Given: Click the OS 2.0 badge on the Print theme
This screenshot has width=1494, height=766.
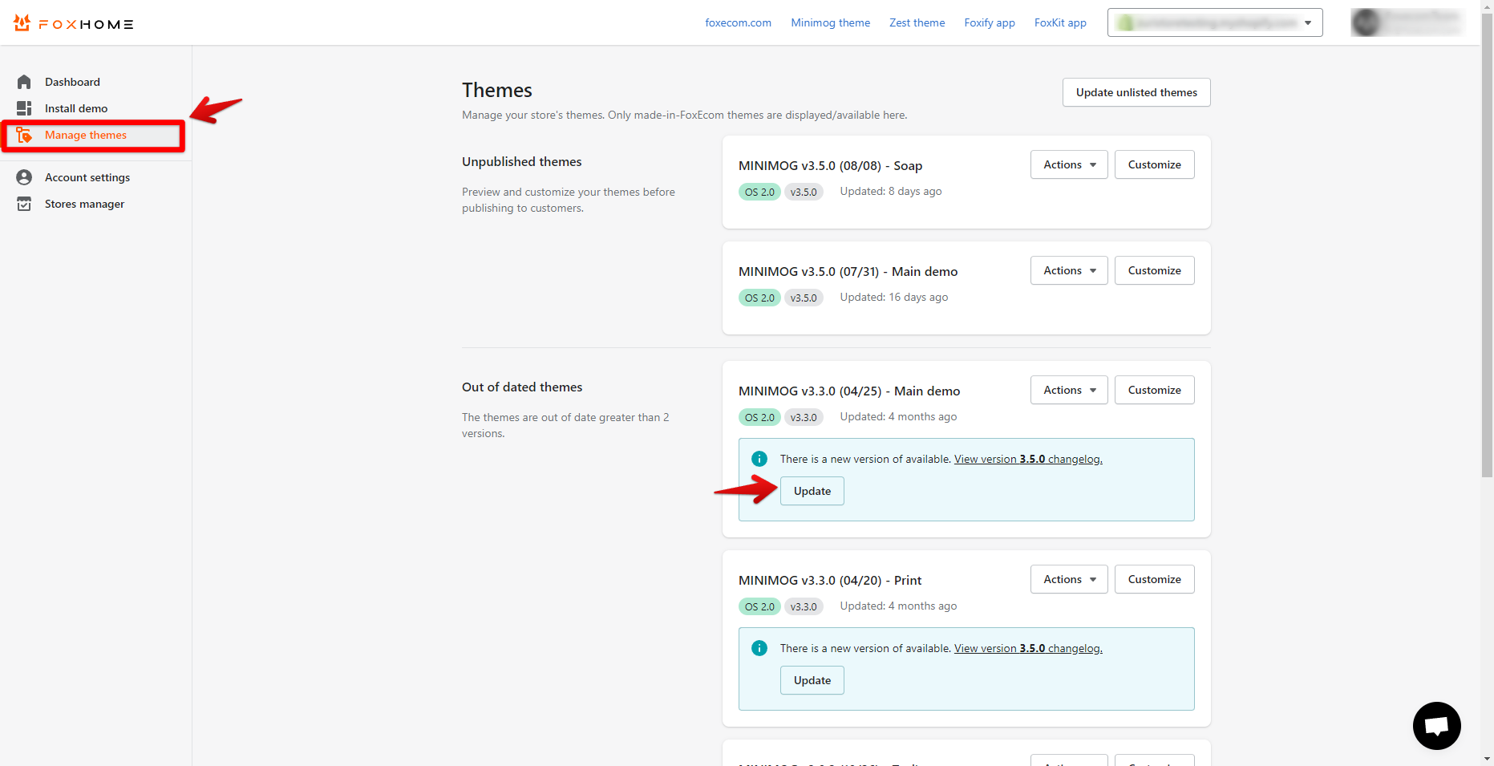Looking at the screenshot, I should coord(759,606).
